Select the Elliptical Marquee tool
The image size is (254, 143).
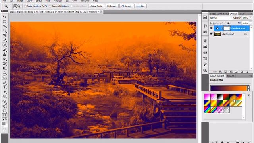(4, 21)
